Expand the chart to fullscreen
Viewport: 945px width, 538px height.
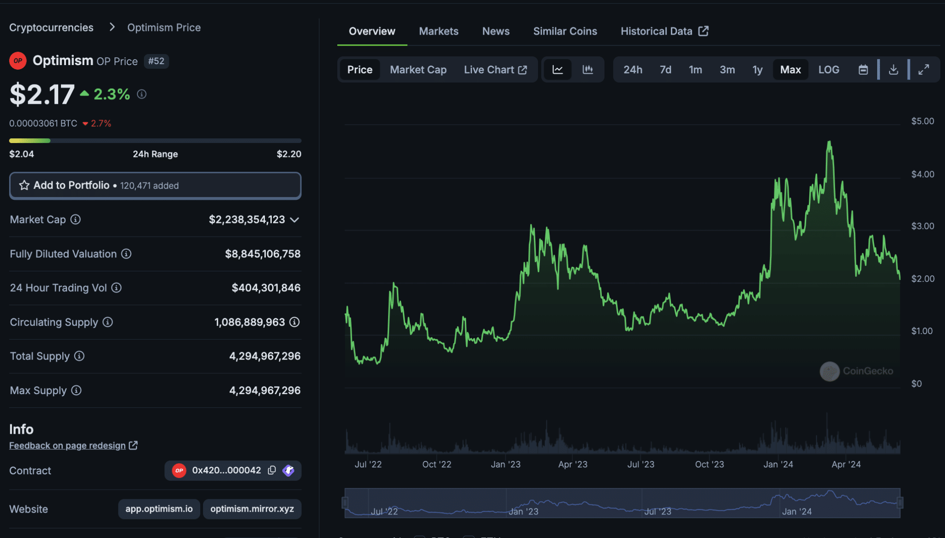(x=923, y=70)
